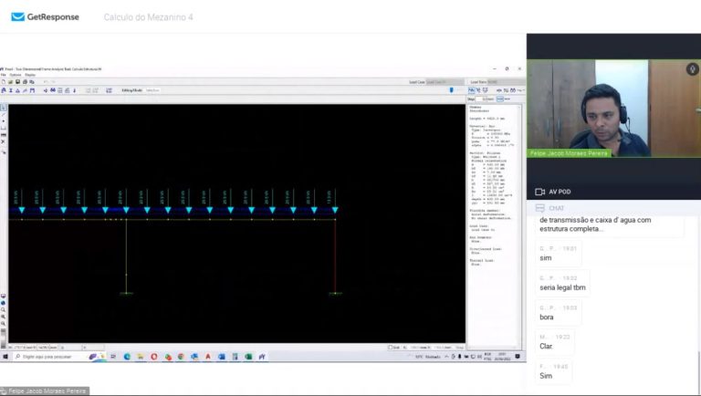701x396 pixels.
Task: Click the Save file toolbar icon
Action: (x=16, y=81)
